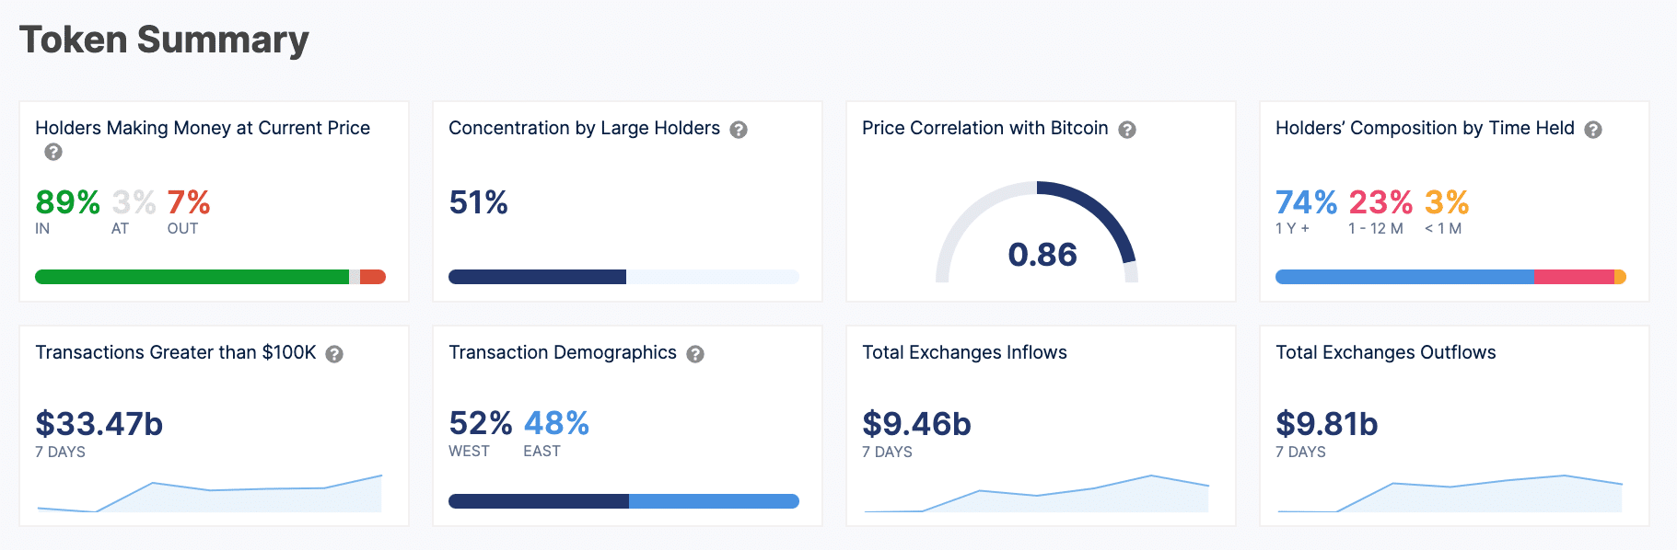Open the Total Exchanges Outflows sparkline chart
Image resolution: width=1677 pixels, height=550 pixels.
[x=1450, y=493]
